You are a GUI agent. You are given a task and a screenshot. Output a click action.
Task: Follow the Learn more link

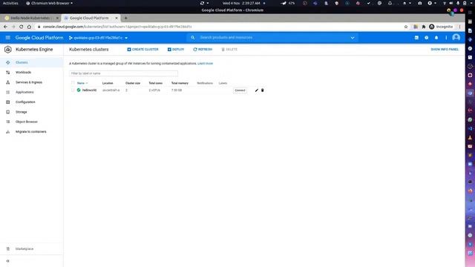205,64
